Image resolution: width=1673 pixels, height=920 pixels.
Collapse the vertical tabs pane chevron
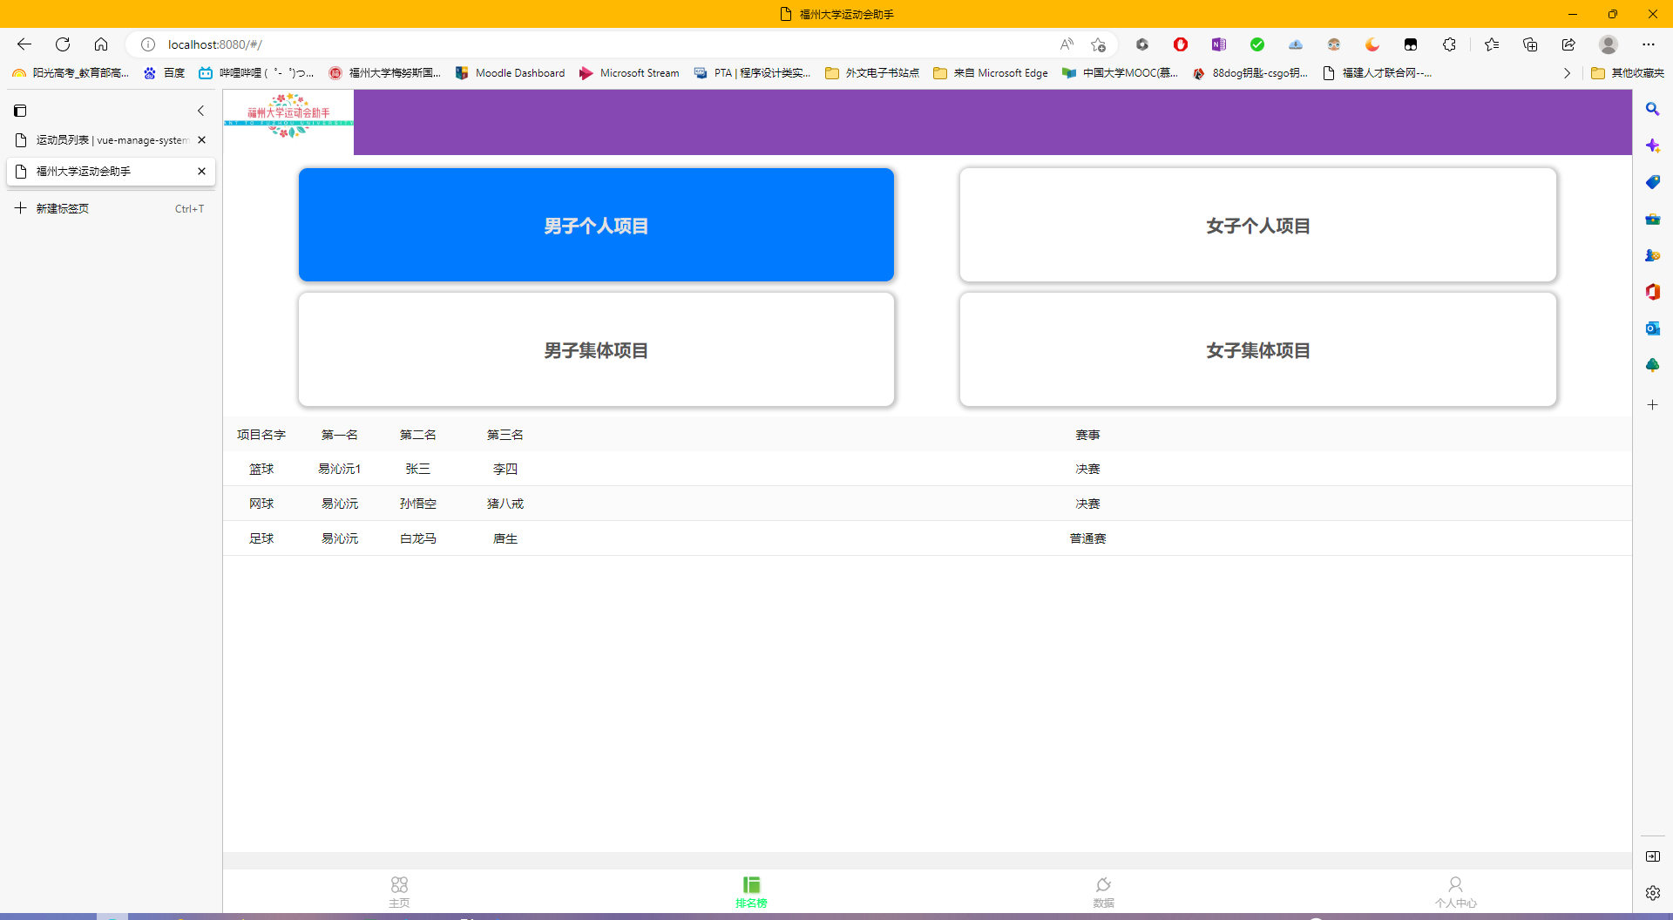click(x=200, y=111)
